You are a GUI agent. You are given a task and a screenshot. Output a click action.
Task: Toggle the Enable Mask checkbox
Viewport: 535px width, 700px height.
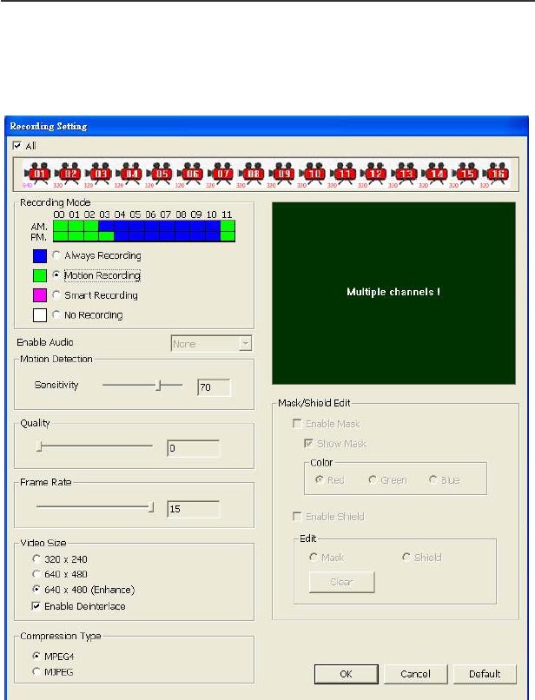pyautogui.click(x=297, y=423)
